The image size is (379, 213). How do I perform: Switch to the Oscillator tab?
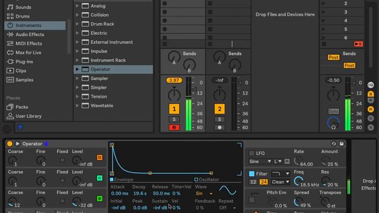207,179
